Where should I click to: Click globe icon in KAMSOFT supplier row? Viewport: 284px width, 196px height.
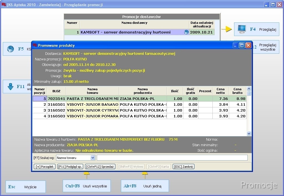point(186,32)
